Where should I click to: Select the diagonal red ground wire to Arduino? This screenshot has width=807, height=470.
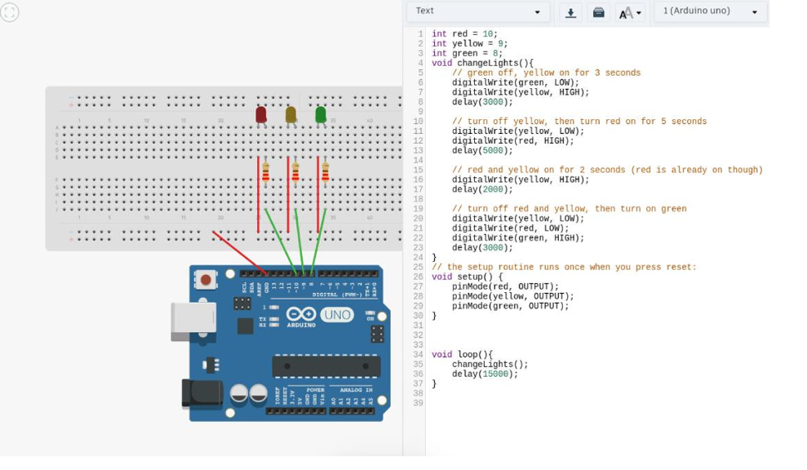[239, 252]
